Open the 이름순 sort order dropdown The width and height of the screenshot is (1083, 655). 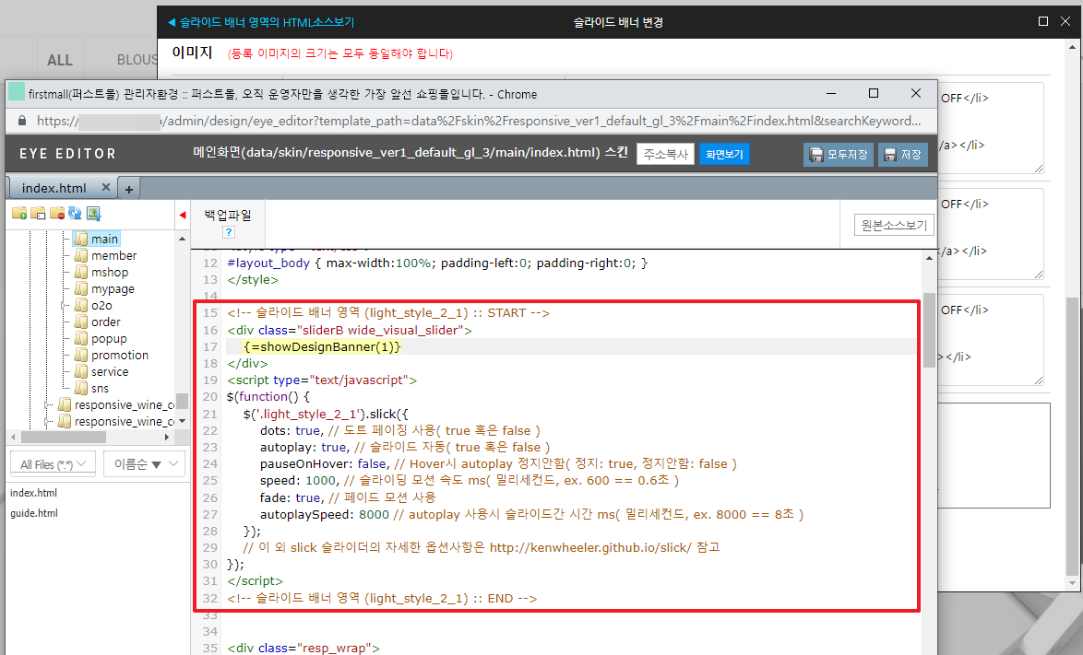(145, 464)
